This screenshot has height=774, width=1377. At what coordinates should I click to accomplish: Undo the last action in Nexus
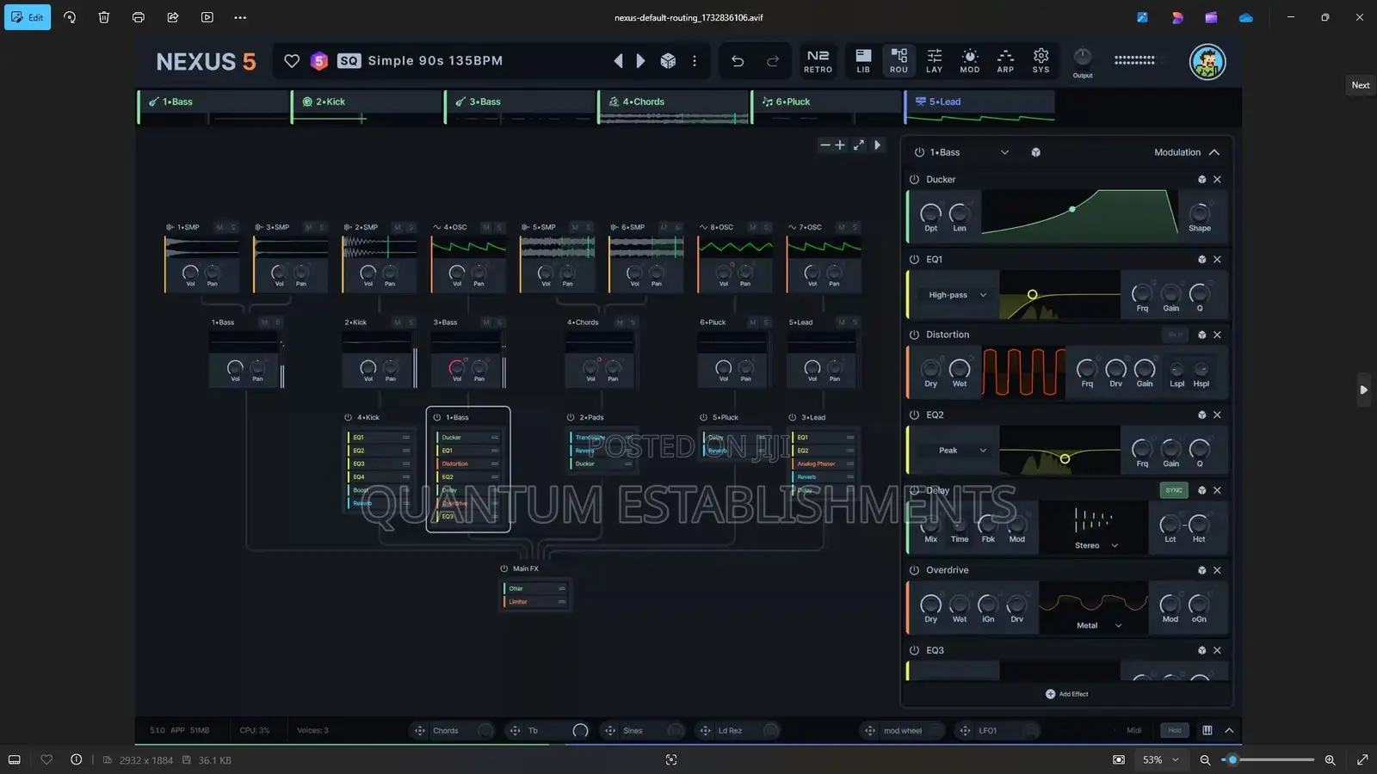(738, 61)
